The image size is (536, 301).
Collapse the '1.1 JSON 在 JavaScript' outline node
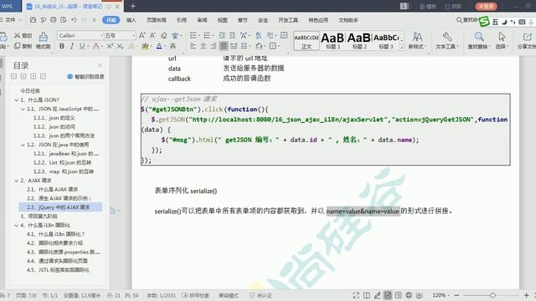pyautogui.click(x=23, y=110)
